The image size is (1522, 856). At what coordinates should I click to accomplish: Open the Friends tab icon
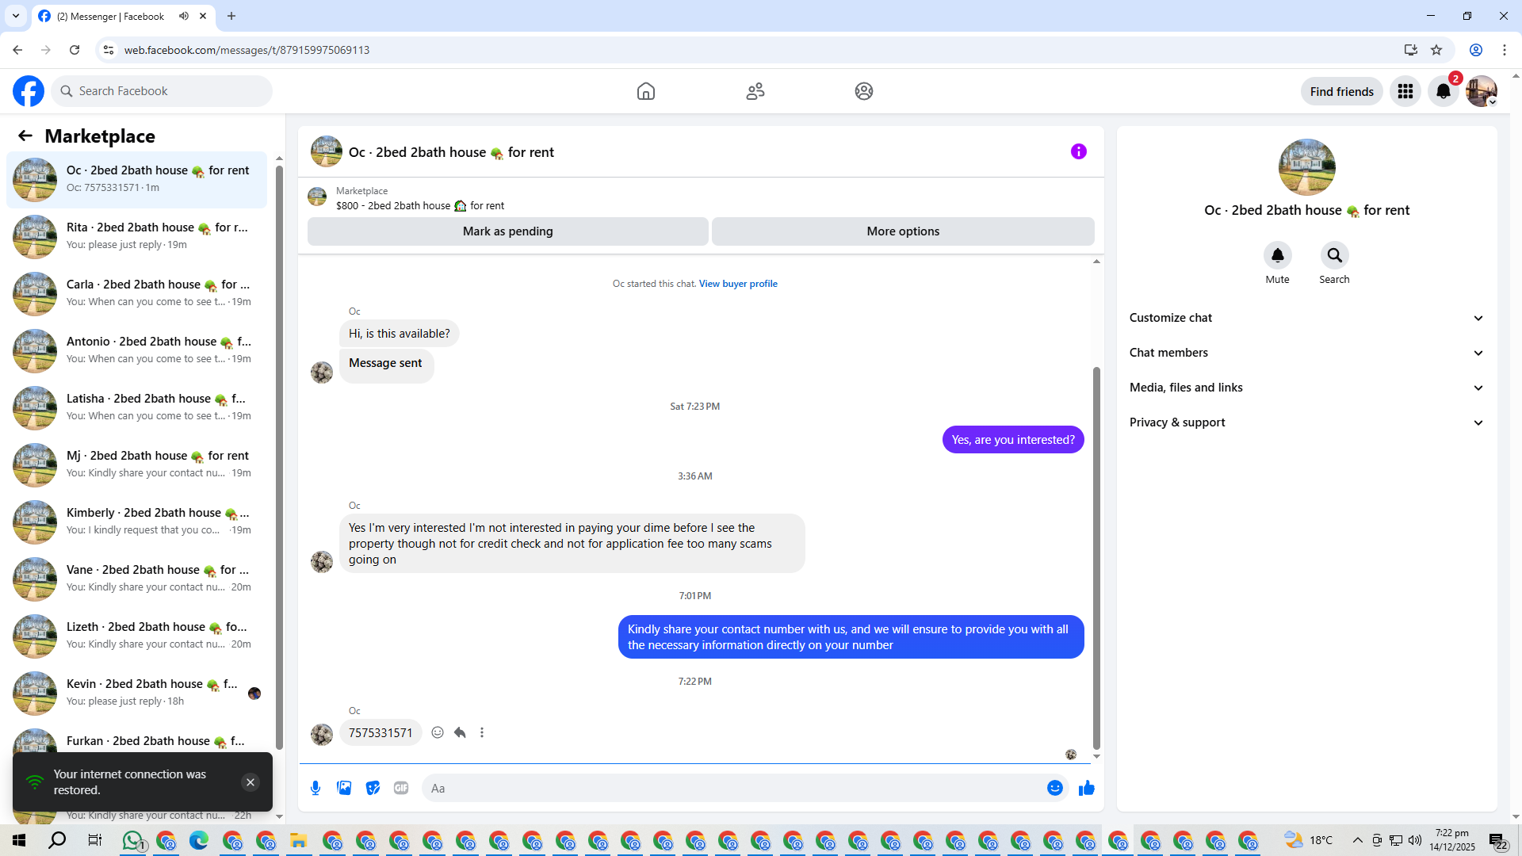point(755,91)
